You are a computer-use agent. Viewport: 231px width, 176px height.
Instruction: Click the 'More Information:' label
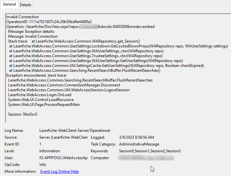(x=20, y=171)
